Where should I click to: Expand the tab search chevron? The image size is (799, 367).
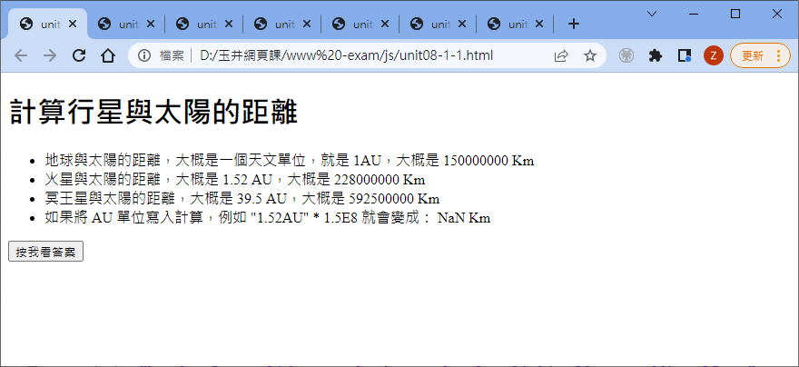[652, 14]
